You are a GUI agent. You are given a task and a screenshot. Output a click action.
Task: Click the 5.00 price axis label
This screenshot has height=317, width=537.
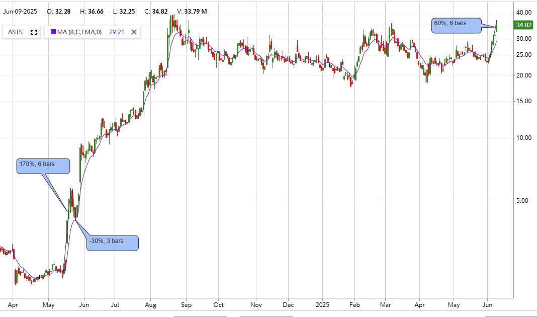tap(522, 201)
